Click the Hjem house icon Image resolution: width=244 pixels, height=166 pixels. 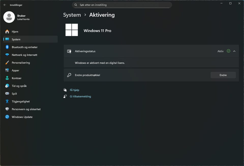pyautogui.click(x=7, y=31)
